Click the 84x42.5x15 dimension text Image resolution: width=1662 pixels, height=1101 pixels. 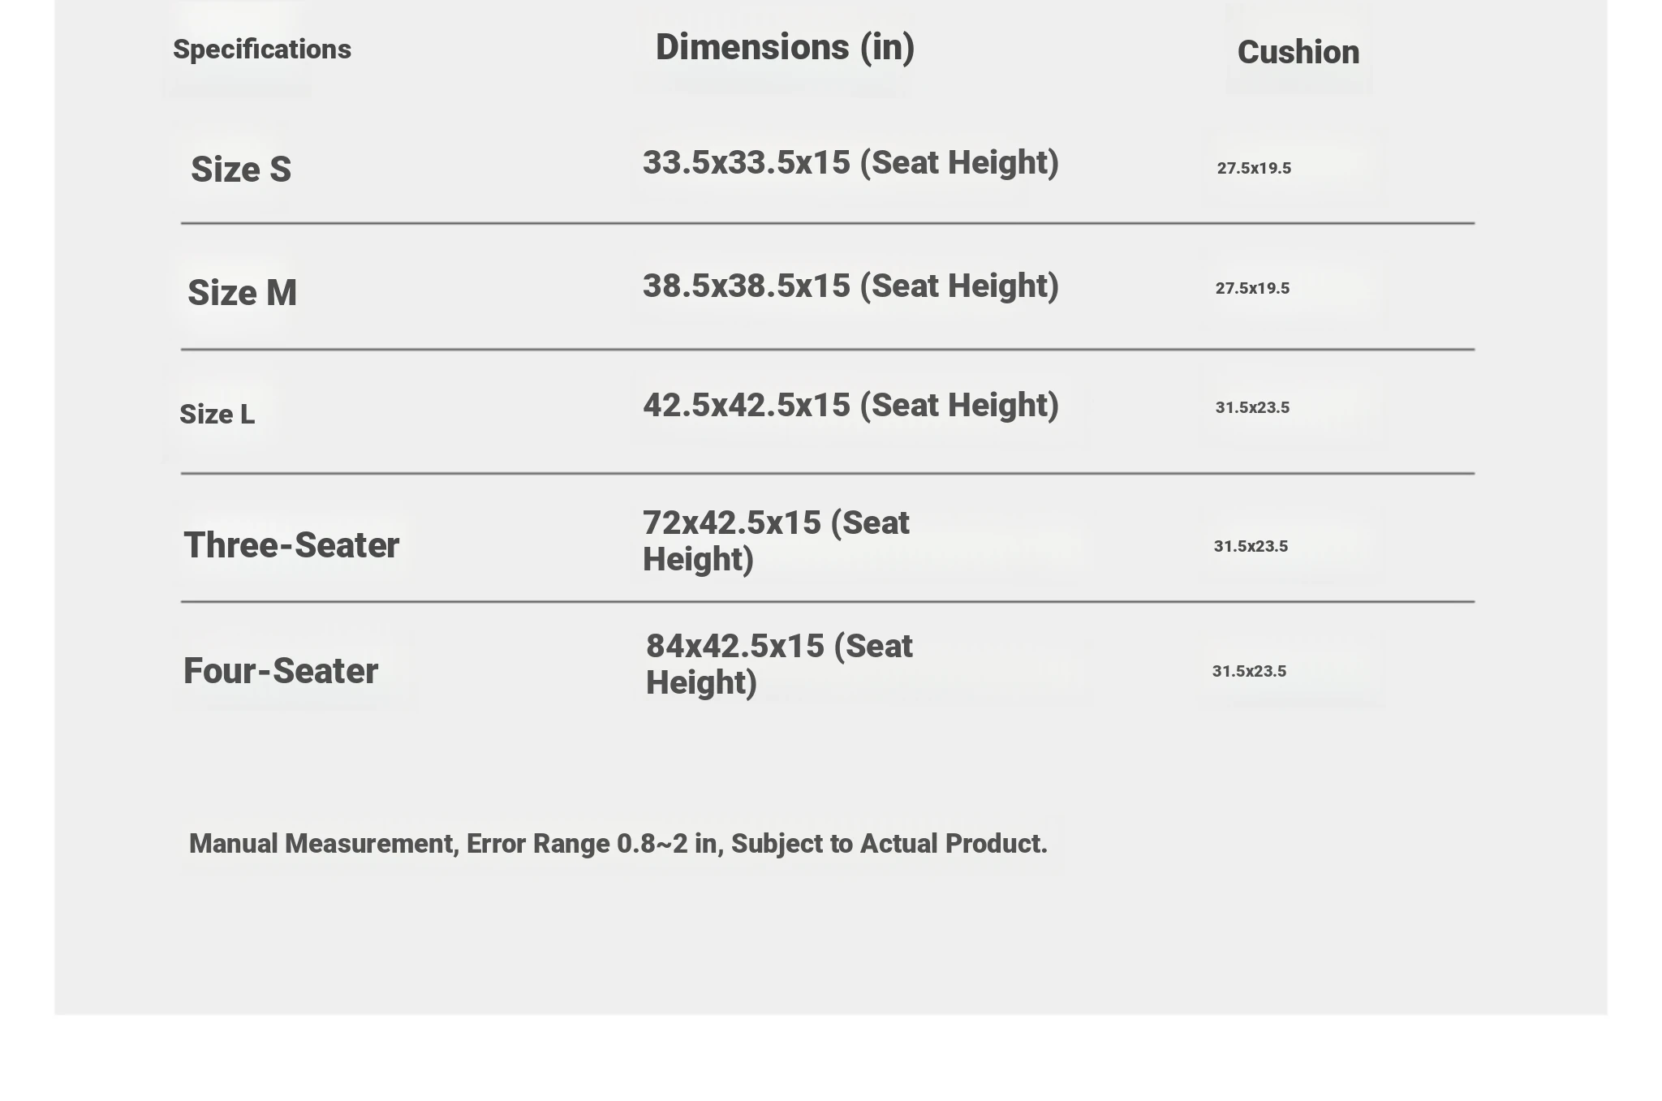coord(779,664)
